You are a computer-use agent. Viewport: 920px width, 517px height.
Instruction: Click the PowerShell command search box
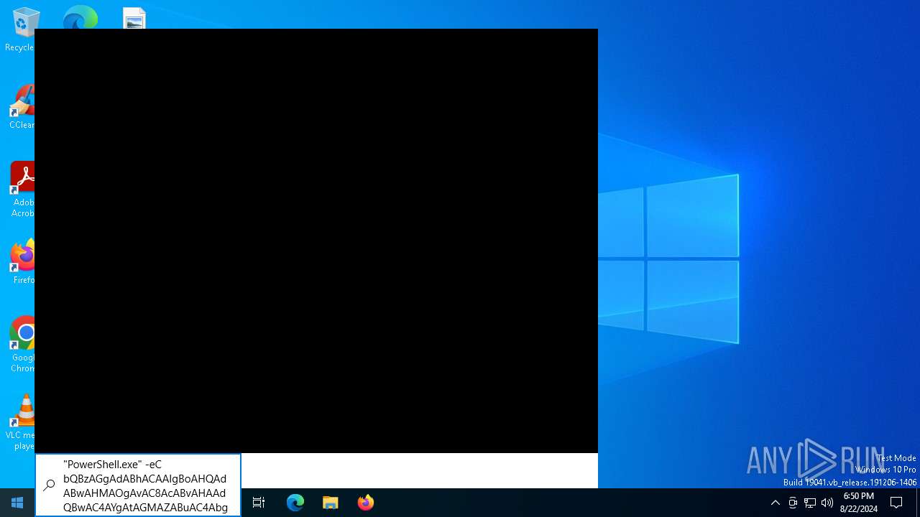138,485
